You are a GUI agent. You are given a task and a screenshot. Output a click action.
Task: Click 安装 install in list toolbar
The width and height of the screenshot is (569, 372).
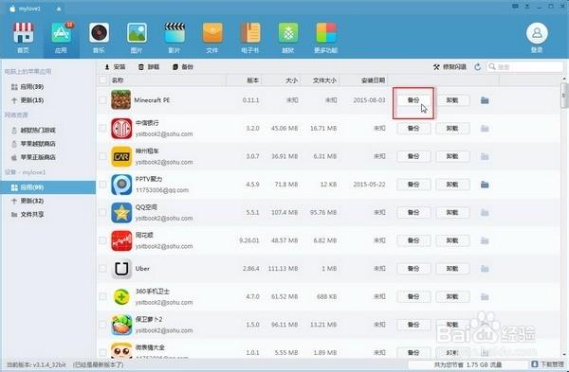115,67
